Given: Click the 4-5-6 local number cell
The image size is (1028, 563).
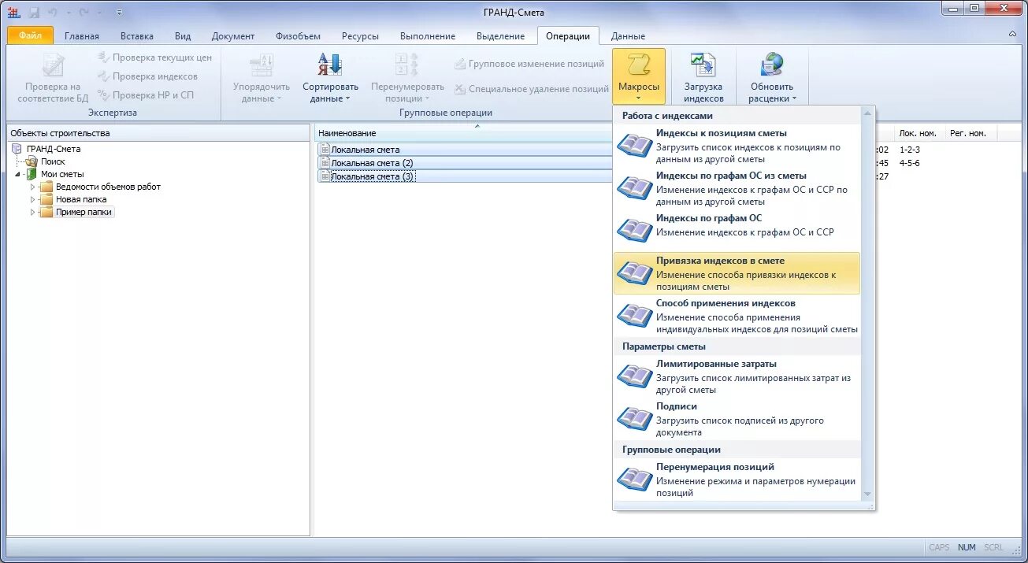Looking at the screenshot, I should 910,163.
